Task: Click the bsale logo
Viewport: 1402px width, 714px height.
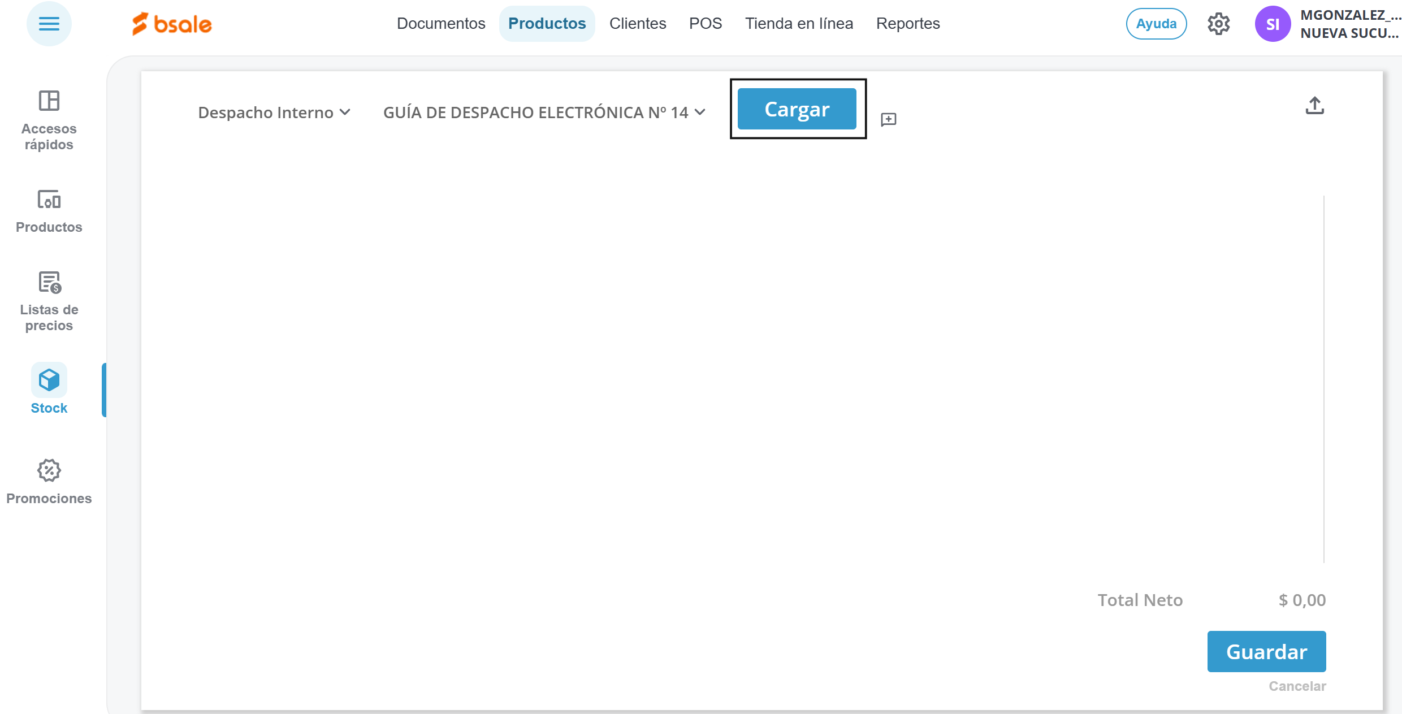Action: (172, 24)
